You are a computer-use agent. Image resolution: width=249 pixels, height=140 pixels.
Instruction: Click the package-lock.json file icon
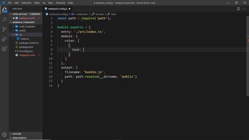[x=17, y=43]
